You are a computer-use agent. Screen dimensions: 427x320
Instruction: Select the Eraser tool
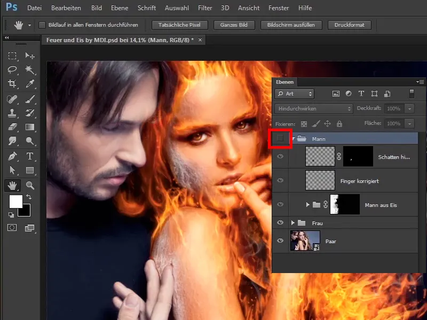12,127
